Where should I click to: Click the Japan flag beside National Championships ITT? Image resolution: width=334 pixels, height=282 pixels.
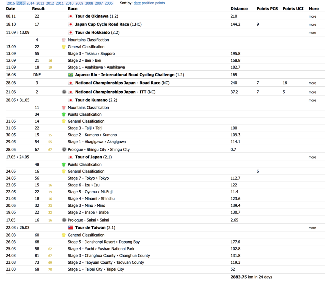[x=70, y=92]
